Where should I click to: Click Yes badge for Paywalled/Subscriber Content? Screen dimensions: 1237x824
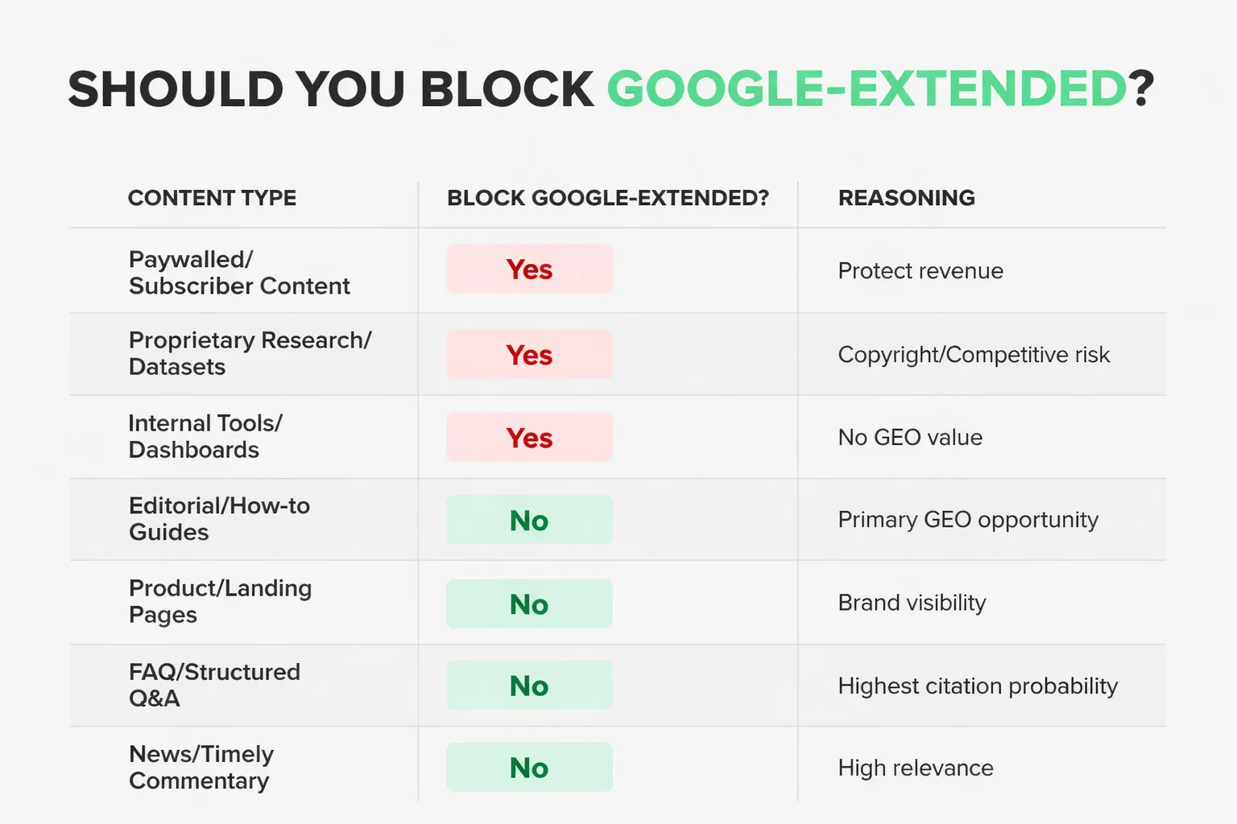pos(529,270)
